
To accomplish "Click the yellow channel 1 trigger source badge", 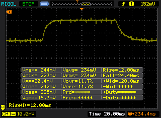I will [x=131, y=4].
